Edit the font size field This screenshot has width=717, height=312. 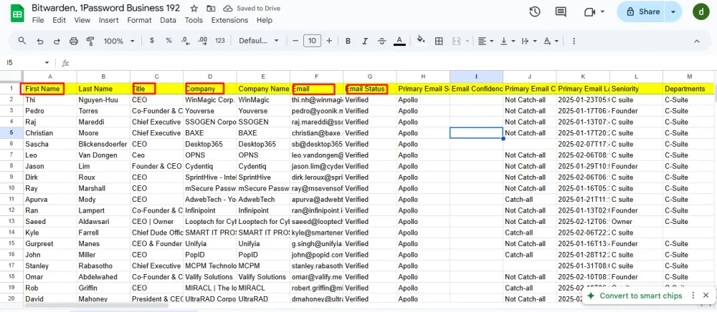point(312,41)
